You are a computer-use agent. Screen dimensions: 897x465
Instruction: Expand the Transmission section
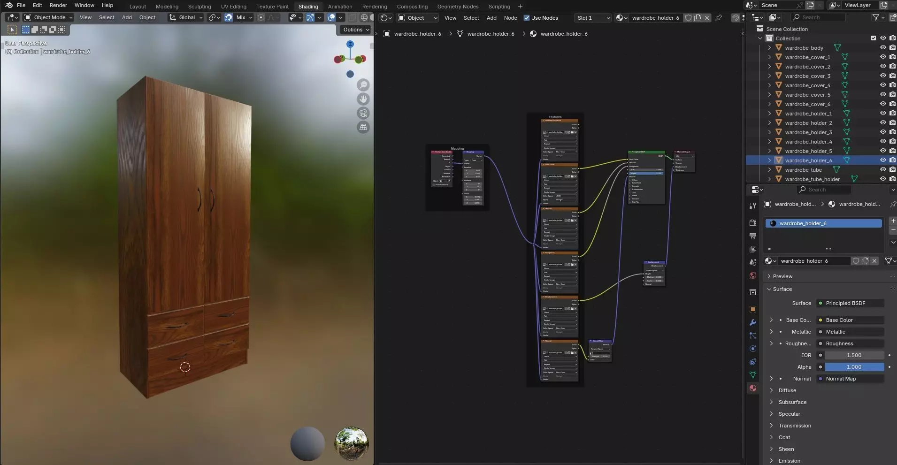795,426
